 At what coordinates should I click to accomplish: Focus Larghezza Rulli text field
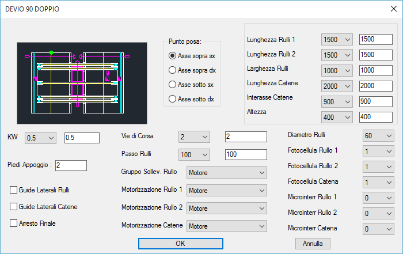(x=376, y=70)
